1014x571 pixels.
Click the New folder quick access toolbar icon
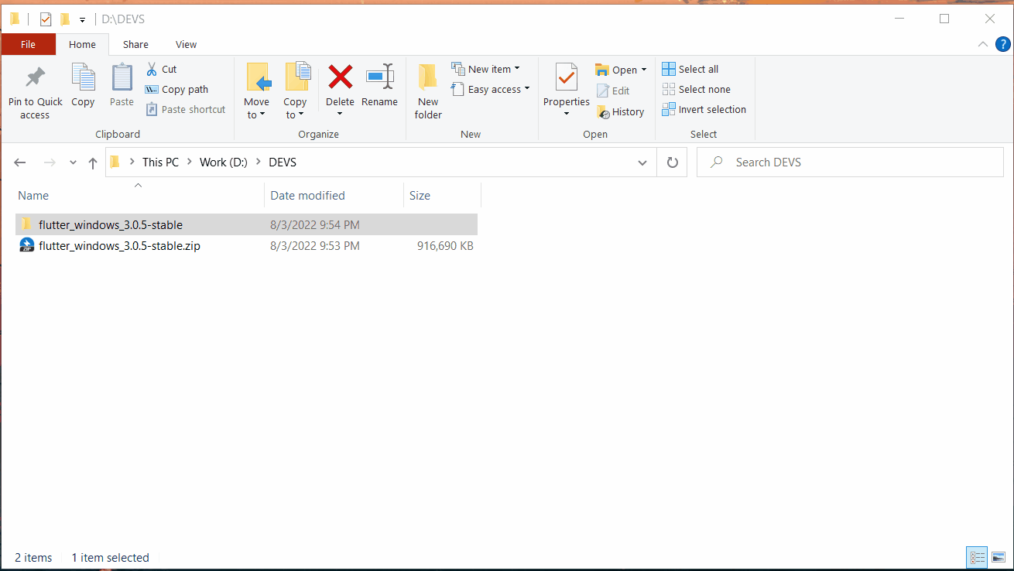click(65, 19)
